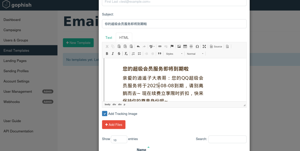Open User Management in the sidebar
The height and width of the screenshot is (151, 300).
(x=17, y=92)
